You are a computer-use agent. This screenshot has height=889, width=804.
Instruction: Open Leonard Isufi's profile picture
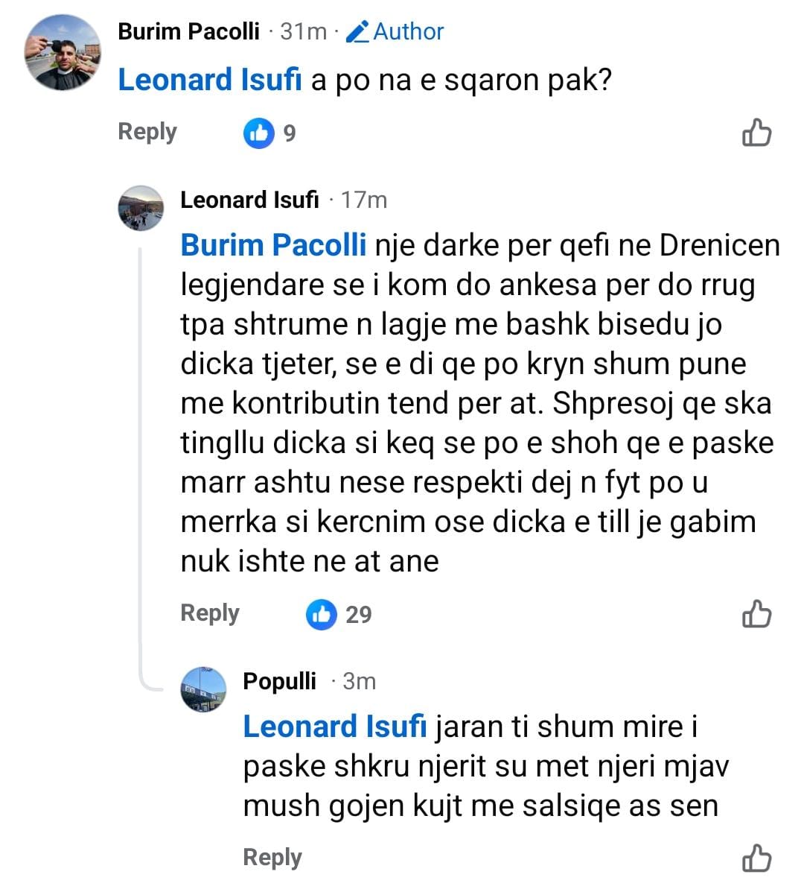(x=141, y=208)
